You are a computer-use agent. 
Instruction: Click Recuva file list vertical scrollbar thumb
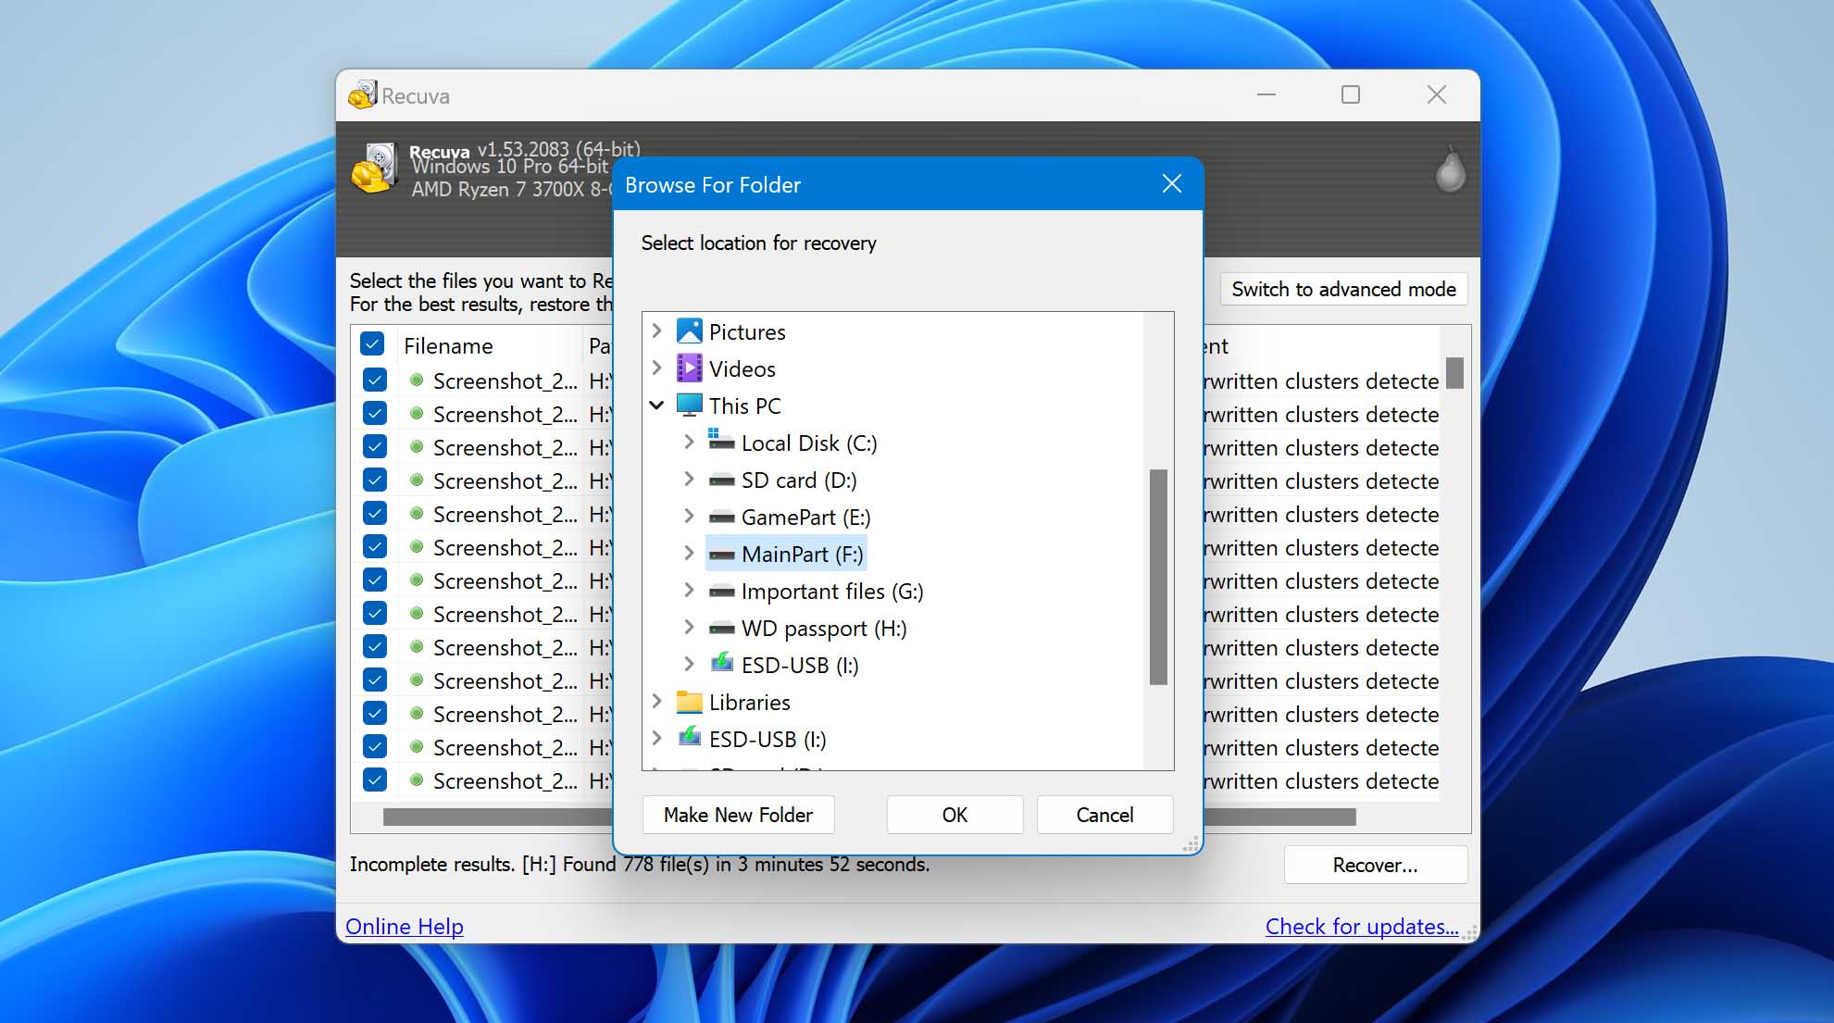[1454, 373]
